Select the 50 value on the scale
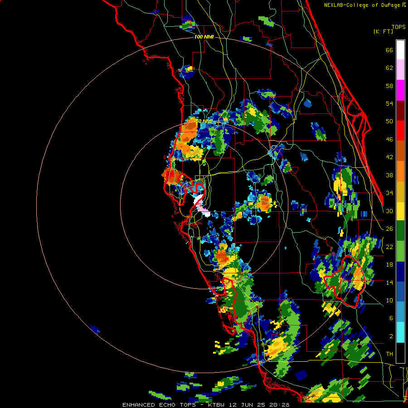408x408 pixels. [x=389, y=121]
